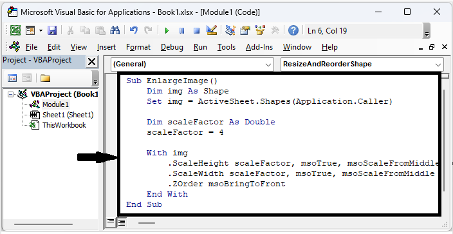
Task: Switch to Full Module View button
Action: click(122, 222)
